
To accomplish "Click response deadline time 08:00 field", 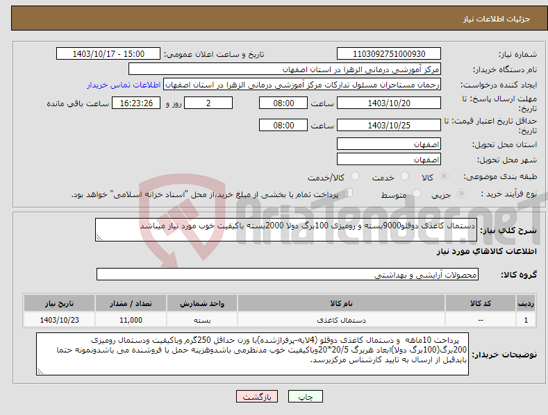I will [283, 103].
